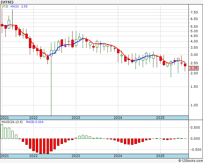The width and height of the screenshot is (203, 163).
Task: Click the 0.500 MACD axis label
Action: [195, 127]
